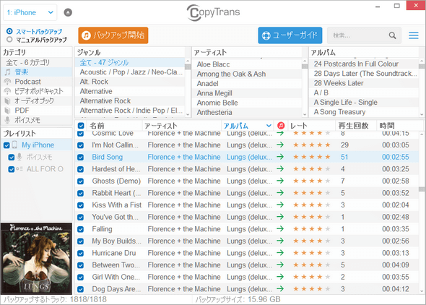Click the iTunes column header icon
This screenshot has height=305, width=426.
[x=281, y=126]
